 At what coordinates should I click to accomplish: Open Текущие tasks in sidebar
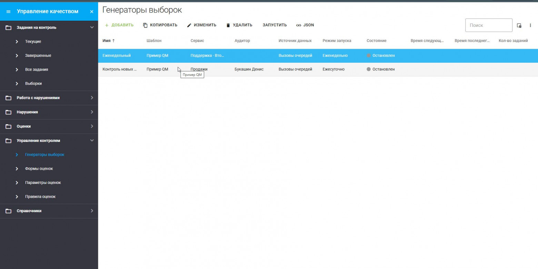pyautogui.click(x=33, y=42)
